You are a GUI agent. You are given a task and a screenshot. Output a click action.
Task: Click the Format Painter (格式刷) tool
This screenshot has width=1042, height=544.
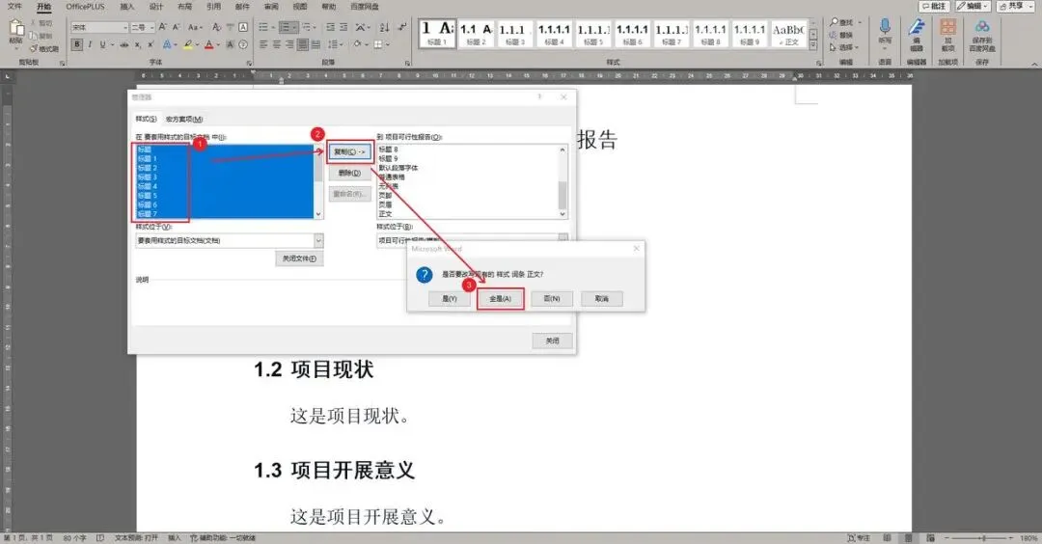click(44, 48)
